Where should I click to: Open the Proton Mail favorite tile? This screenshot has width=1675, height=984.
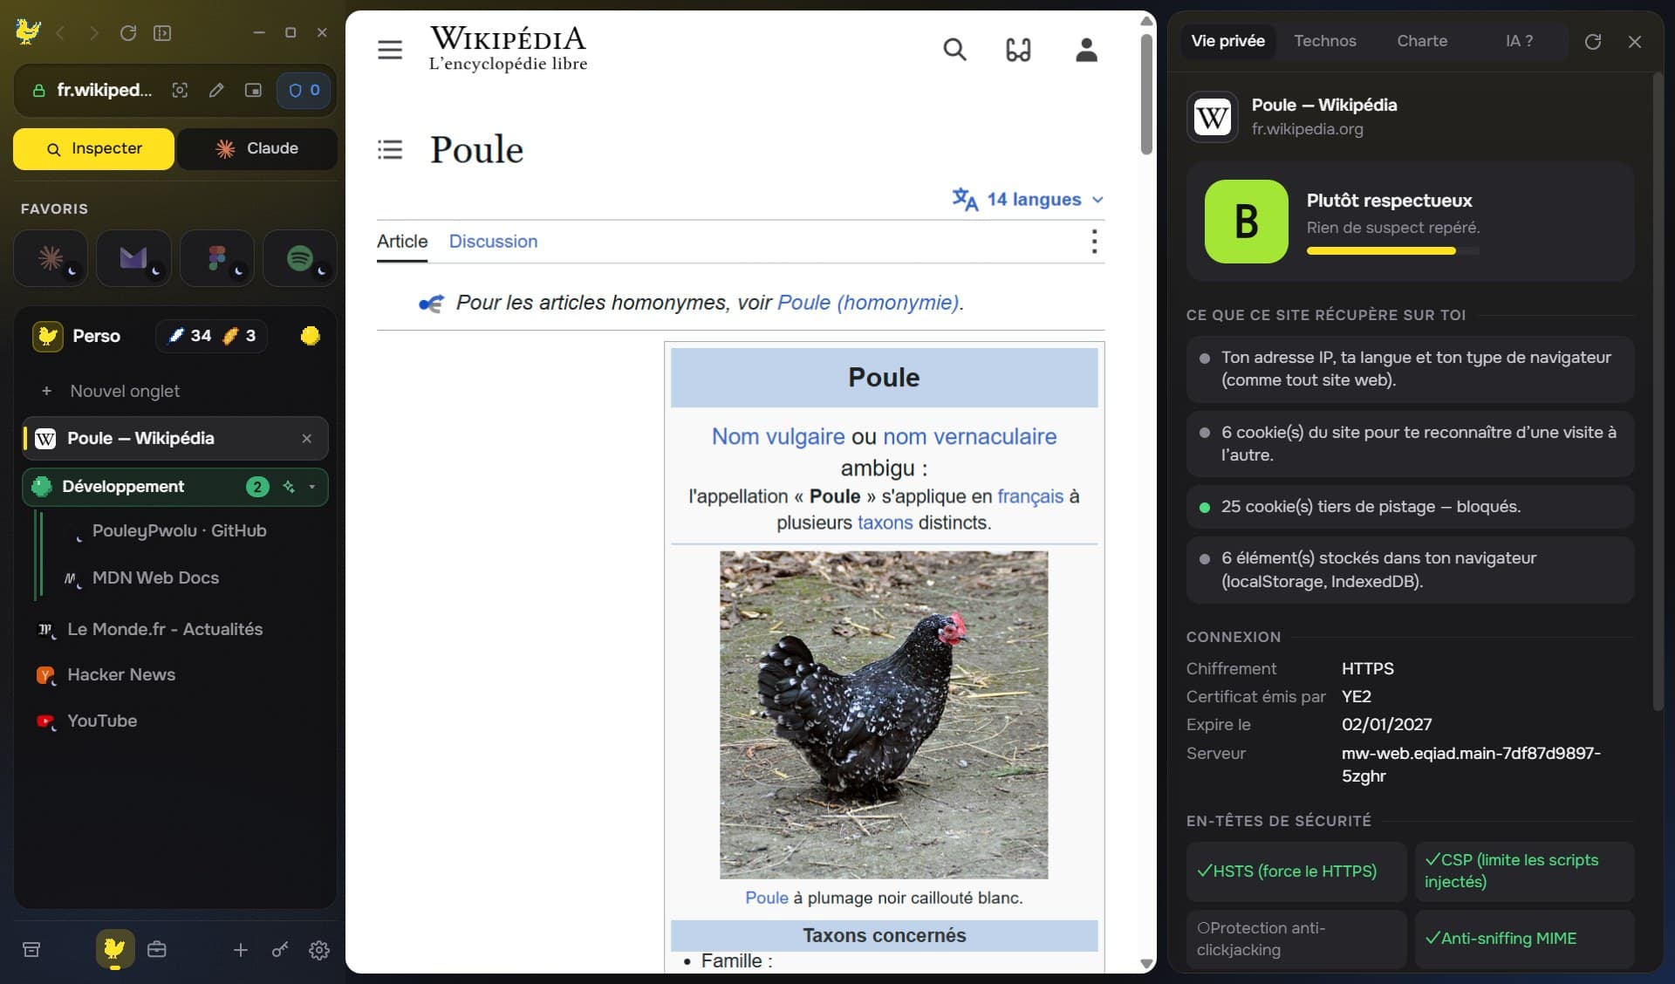pyautogui.click(x=133, y=258)
